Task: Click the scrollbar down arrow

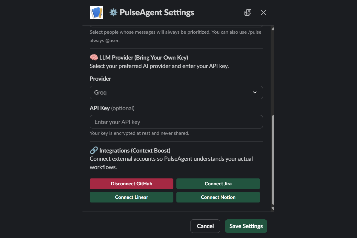Action: [x=273, y=209]
